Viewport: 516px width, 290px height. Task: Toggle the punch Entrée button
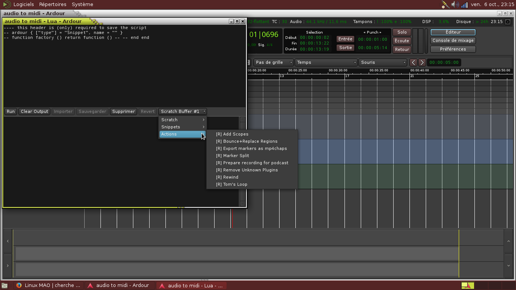tap(345, 39)
